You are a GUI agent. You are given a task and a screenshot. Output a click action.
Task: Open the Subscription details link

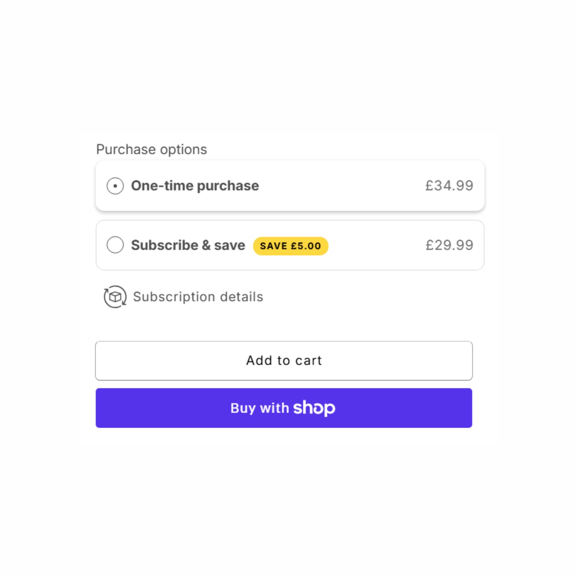(x=198, y=297)
